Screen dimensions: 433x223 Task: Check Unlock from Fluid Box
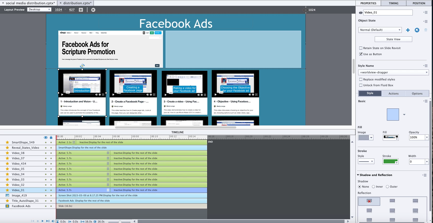pos(361,85)
